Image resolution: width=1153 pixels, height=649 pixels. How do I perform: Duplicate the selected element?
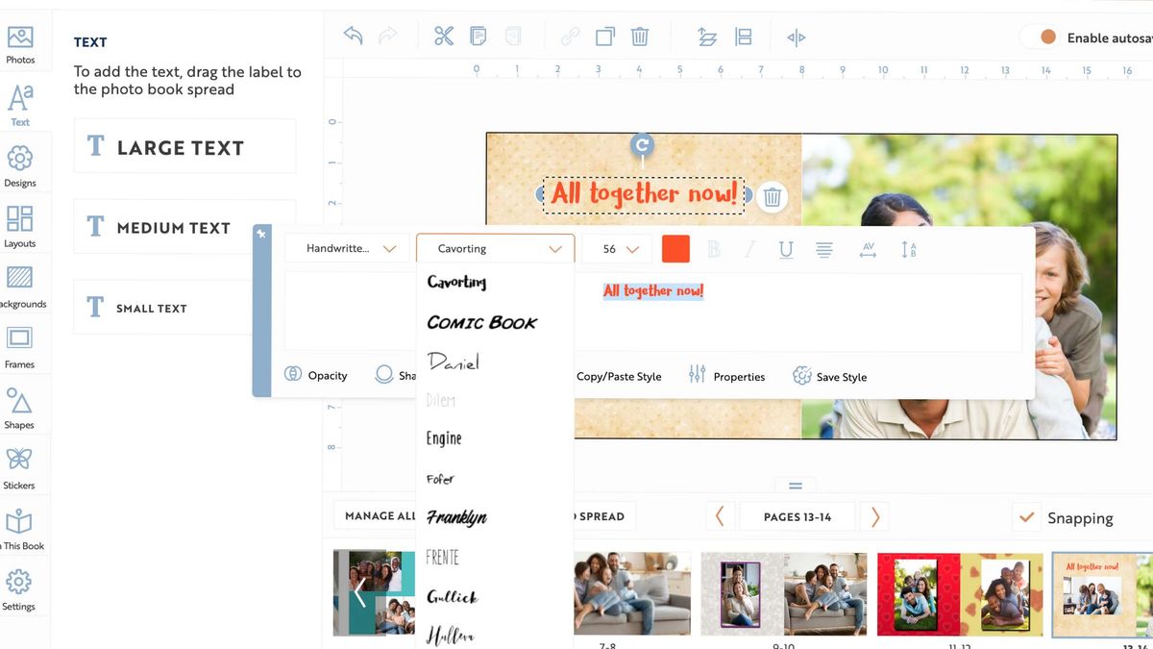[604, 35]
